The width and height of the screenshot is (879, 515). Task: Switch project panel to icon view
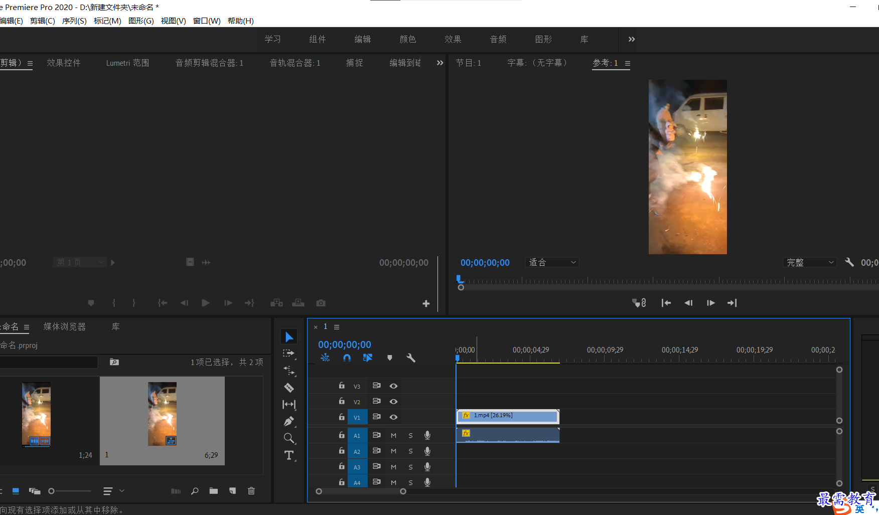(x=16, y=491)
